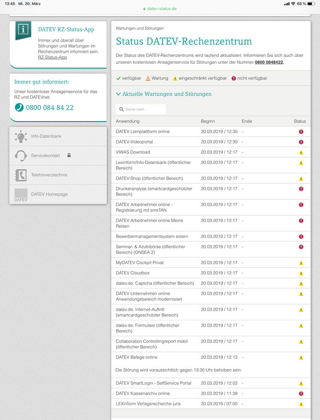Click the status icon for DATEV Lernplattform online
The image size is (320, 420).
(301, 132)
